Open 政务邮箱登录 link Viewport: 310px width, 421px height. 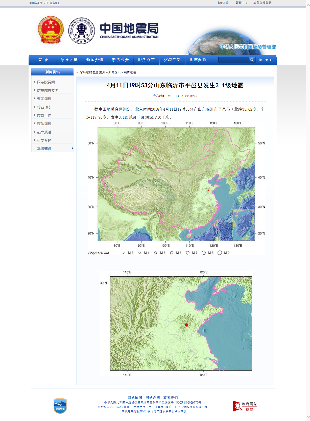262,3
